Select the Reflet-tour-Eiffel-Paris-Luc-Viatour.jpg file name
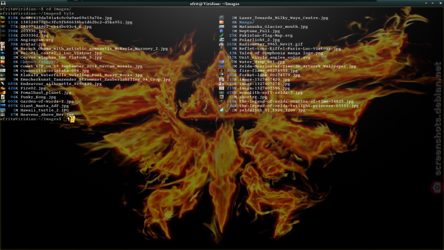 (290, 48)
